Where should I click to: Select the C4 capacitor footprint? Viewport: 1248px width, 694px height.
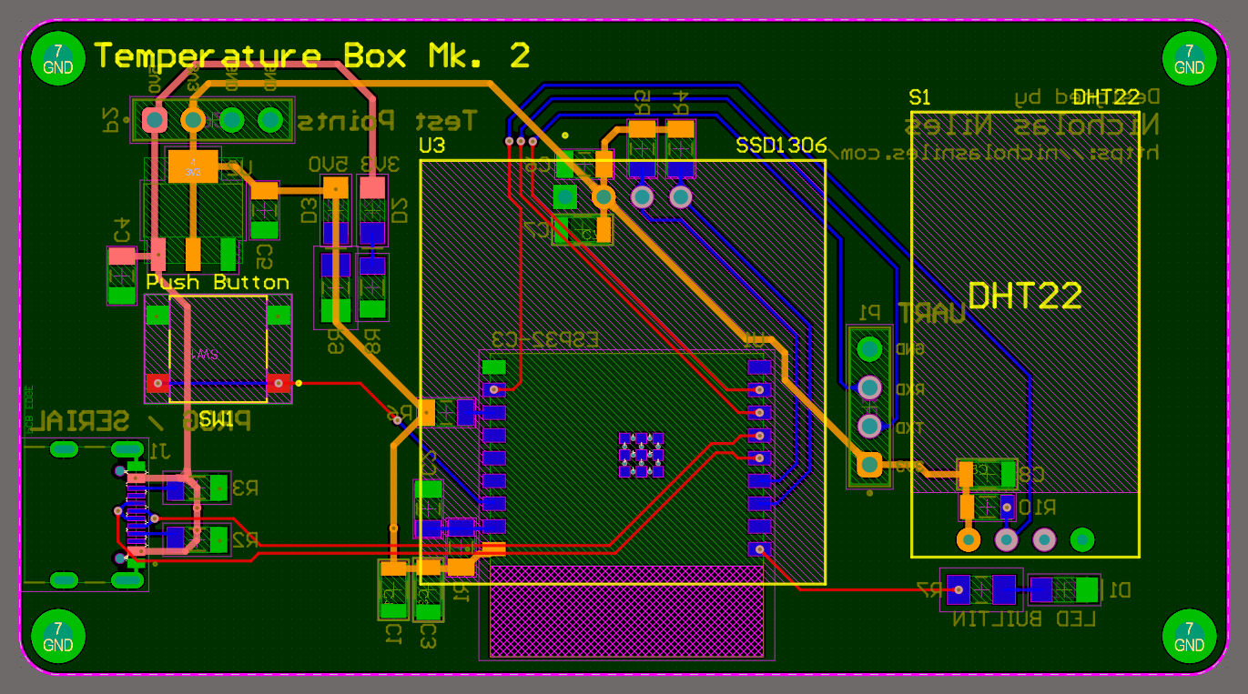coord(120,276)
